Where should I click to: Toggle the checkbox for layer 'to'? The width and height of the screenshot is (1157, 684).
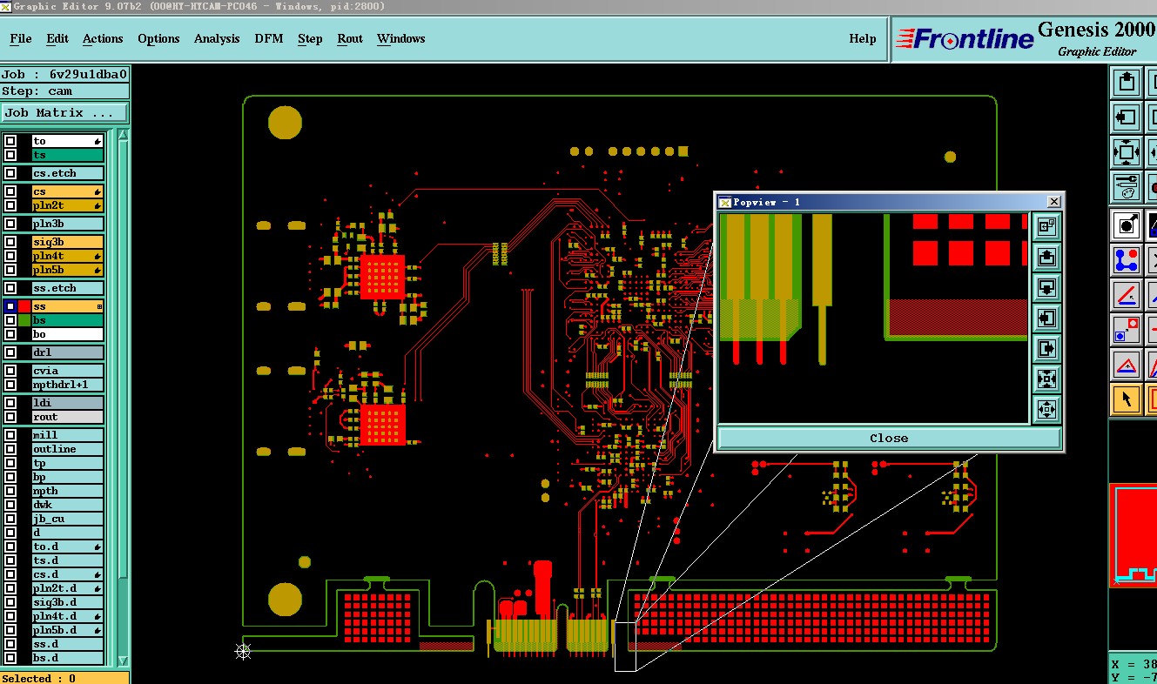[10, 141]
